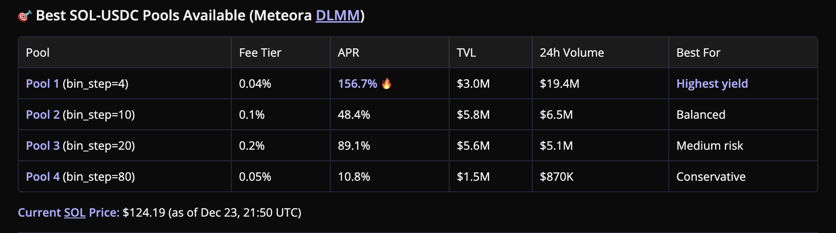Image resolution: width=836 pixels, height=233 pixels.
Task: Open the Pool 1 link
Action: point(42,84)
